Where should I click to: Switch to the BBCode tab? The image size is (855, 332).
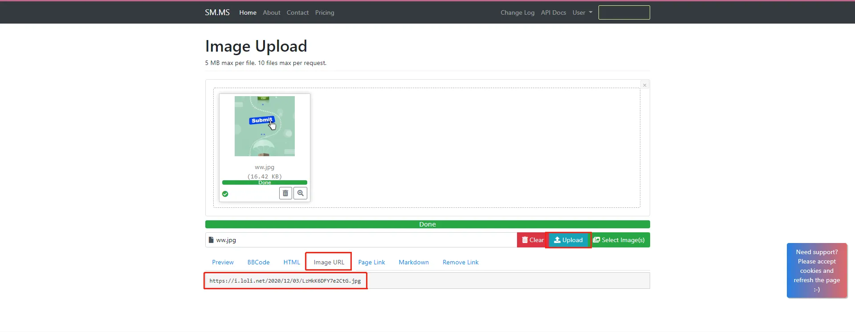click(x=258, y=262)
